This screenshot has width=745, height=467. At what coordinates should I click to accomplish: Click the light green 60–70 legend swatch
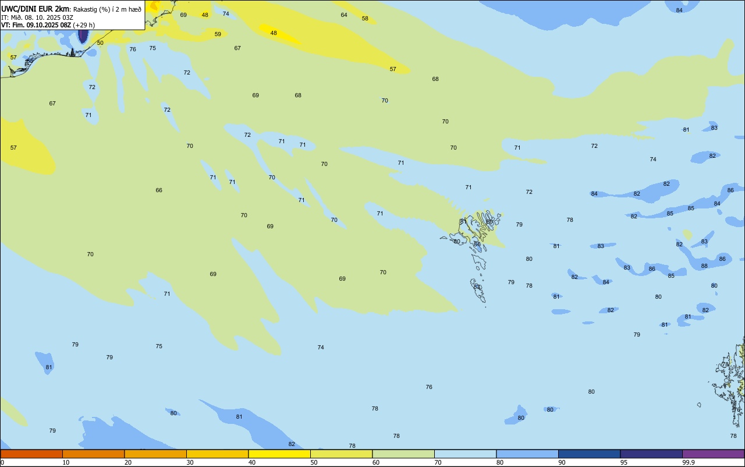click(403, 454)
